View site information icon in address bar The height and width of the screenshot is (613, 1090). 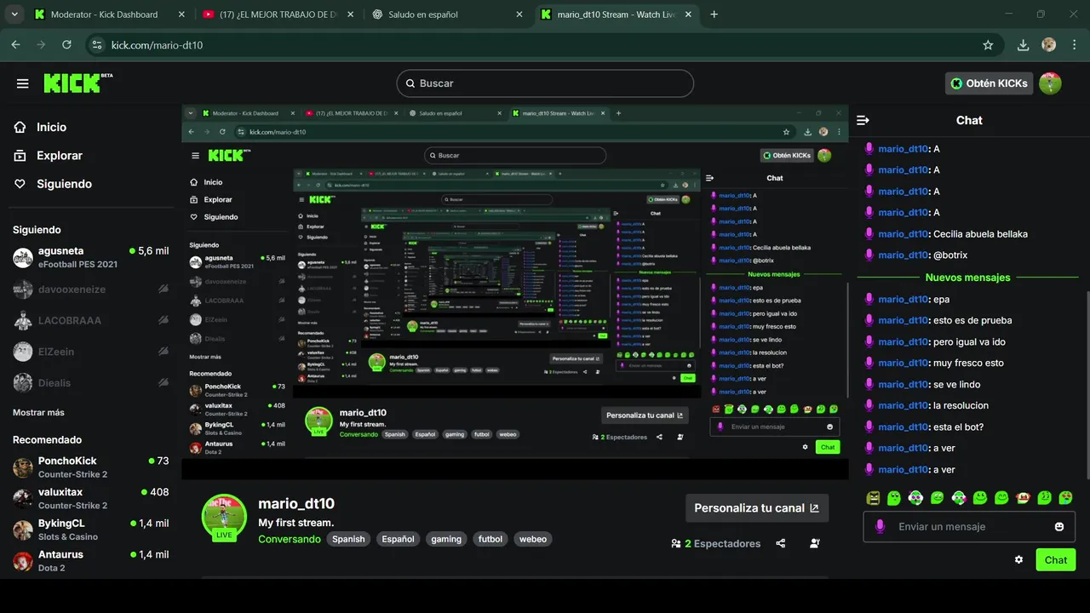97,45
